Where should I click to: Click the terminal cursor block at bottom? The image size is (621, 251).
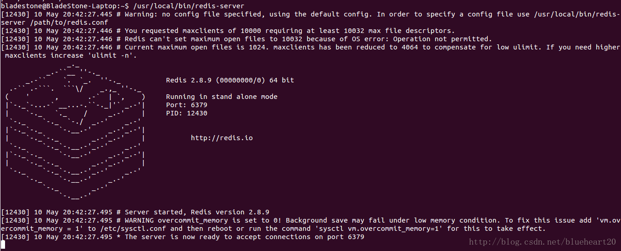tap(3, 245)
